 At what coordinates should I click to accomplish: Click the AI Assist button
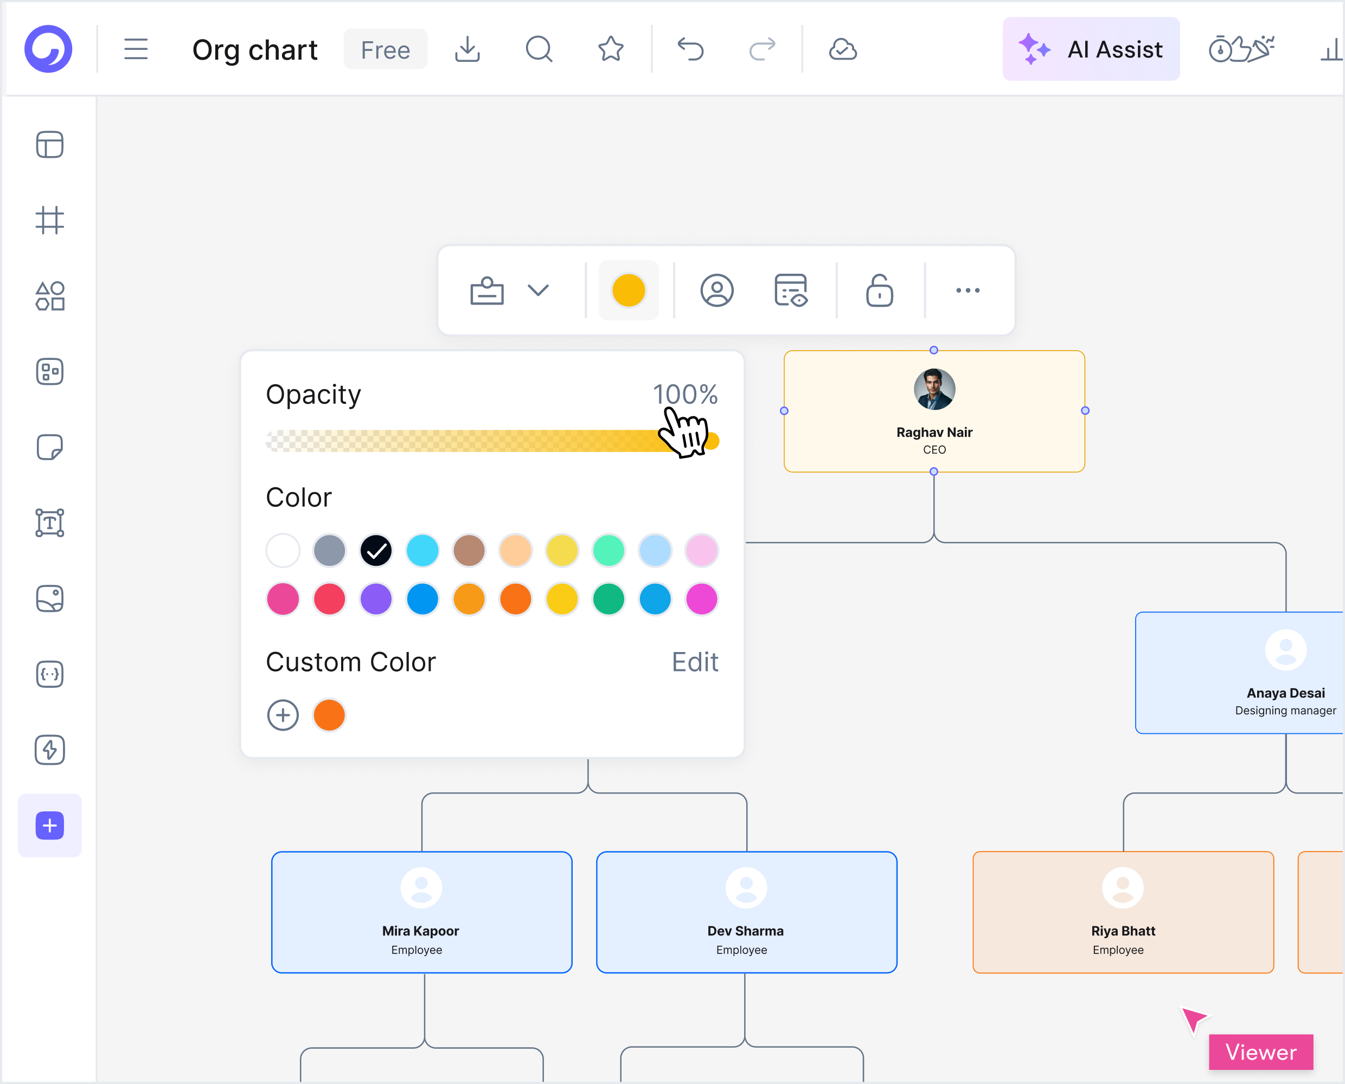(x=1091, y=49)
